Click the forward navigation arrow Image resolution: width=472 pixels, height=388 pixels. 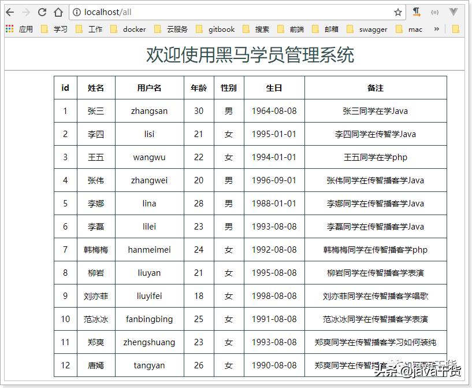tap(25, 11)
